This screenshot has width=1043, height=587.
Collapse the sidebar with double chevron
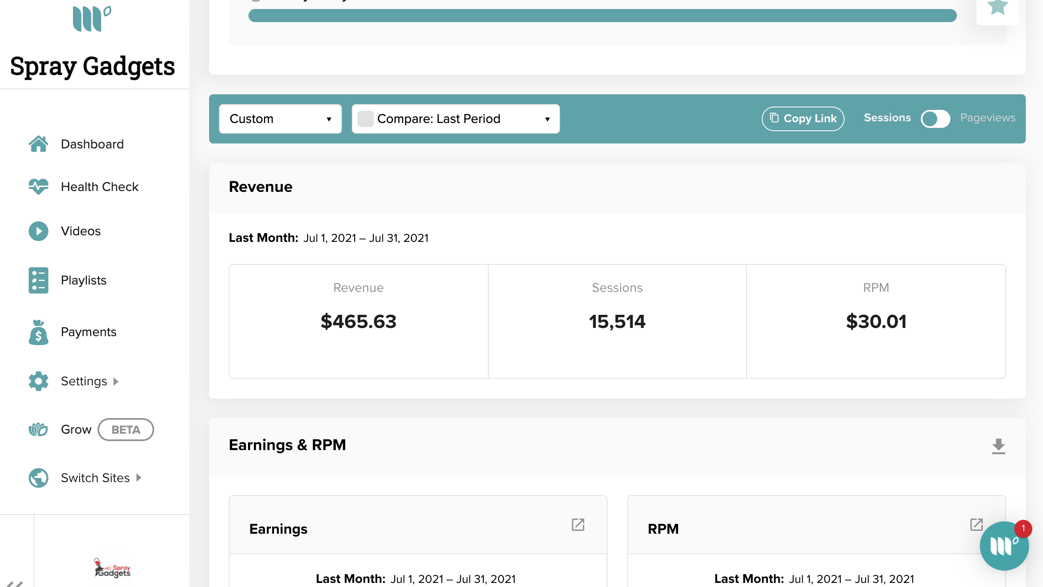(15, 584)
